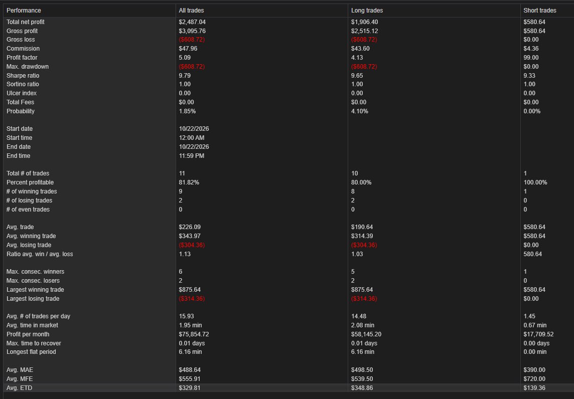Click the All trades column header

pyautogui.click(x=192, y=10)
